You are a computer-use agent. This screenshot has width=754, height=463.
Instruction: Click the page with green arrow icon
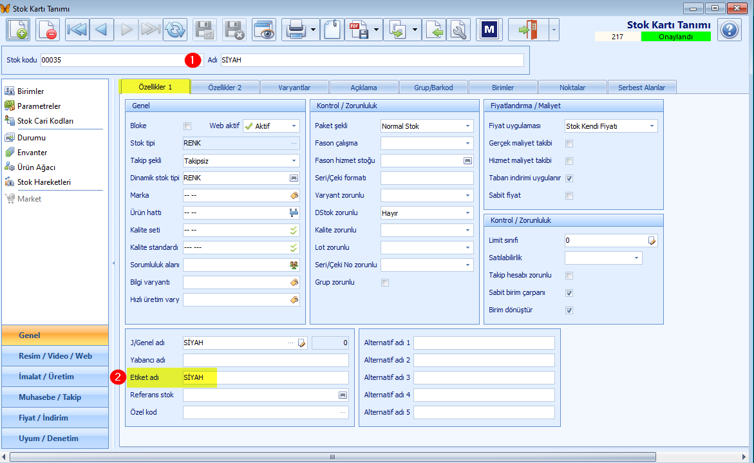(x=435, y=30)
